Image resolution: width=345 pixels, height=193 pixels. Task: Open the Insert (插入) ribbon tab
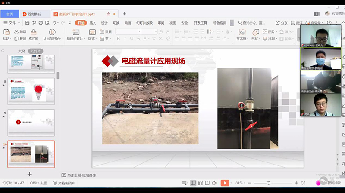93,23
